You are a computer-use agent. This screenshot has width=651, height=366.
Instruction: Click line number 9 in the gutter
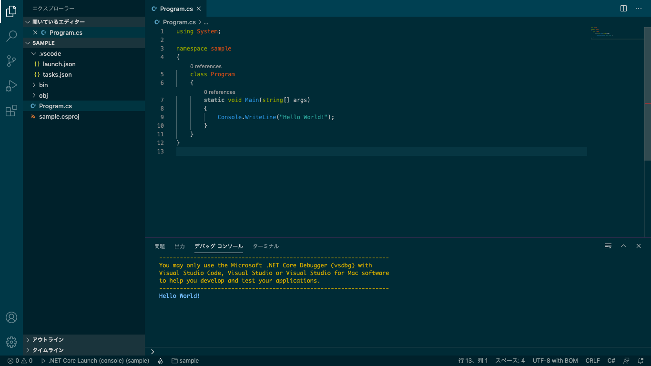(162, 117)
